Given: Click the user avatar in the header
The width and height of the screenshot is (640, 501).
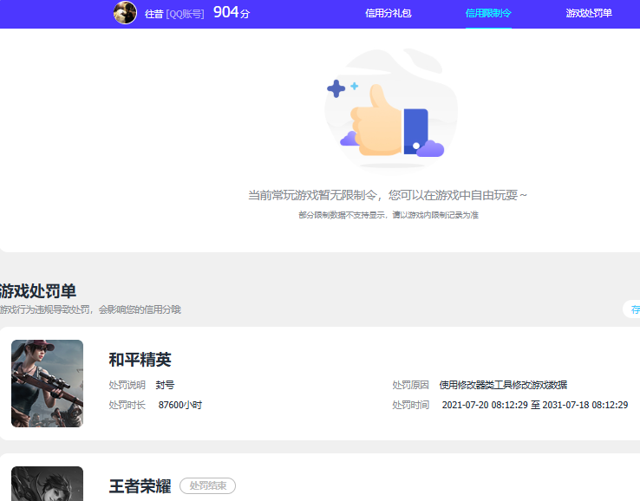Looking at the screenshot, I should point(125,13).
